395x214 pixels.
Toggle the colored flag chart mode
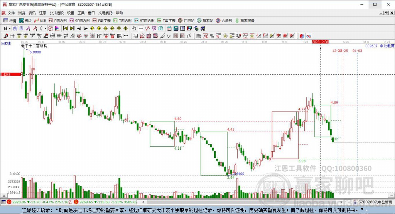pyautogui.click(x=57, y=28)
